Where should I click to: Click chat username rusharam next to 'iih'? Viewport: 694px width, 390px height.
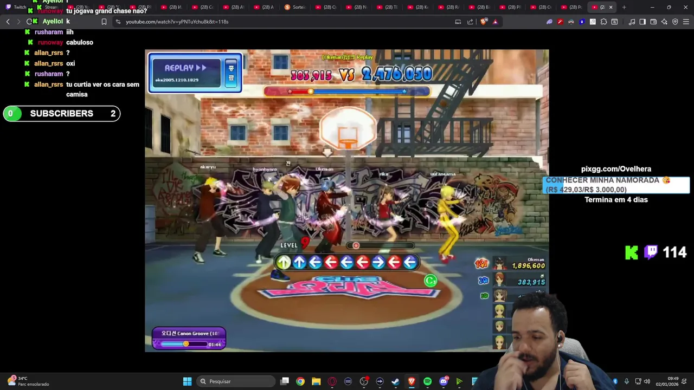49,32
